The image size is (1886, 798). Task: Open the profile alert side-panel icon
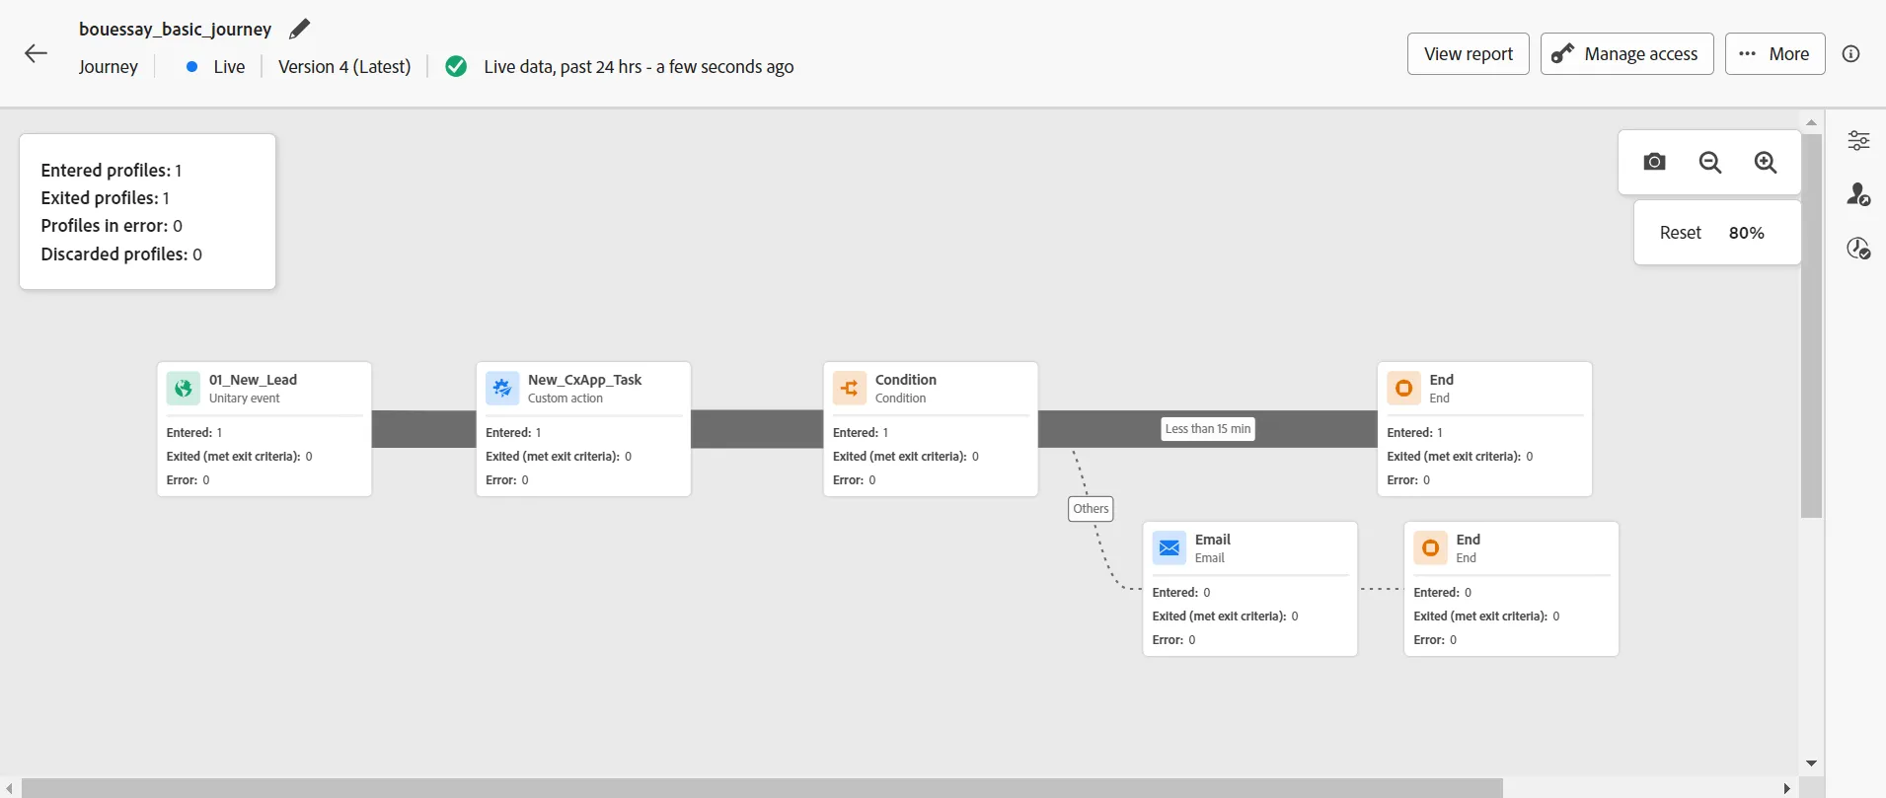point(1858,194)
